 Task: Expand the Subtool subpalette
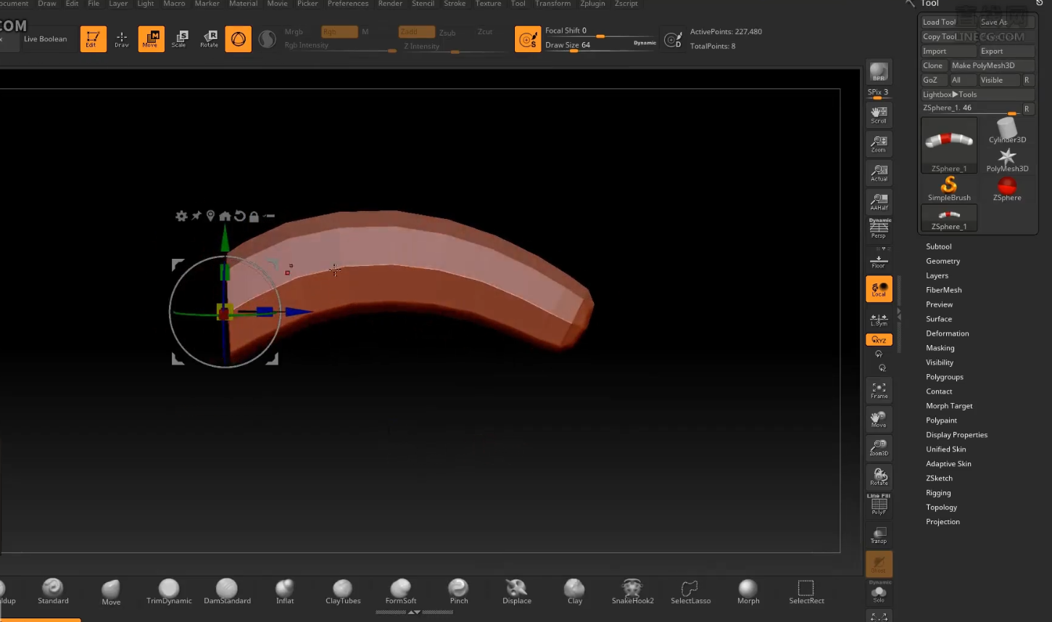[938, 246]
